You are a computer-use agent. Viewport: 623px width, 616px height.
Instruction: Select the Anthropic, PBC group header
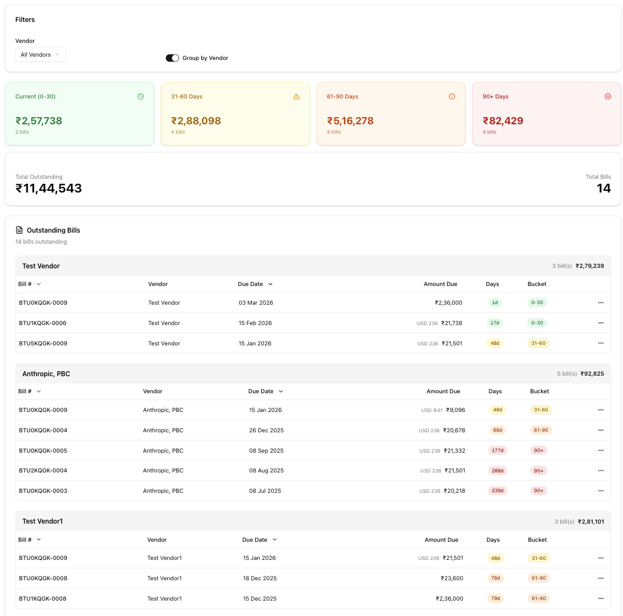click(x=46, y=373)
